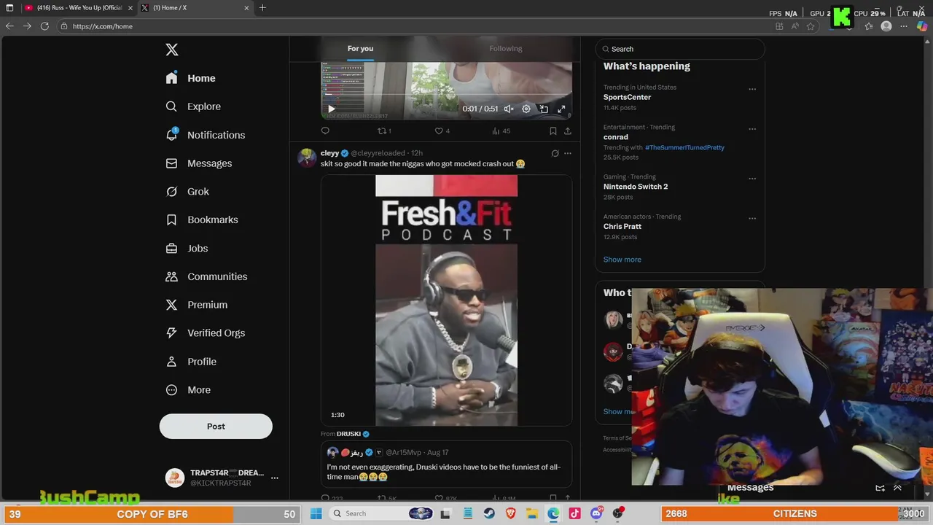Click the Post button
Image resolution: width=933 pixels, height=525 pixels.
(216, 427)
